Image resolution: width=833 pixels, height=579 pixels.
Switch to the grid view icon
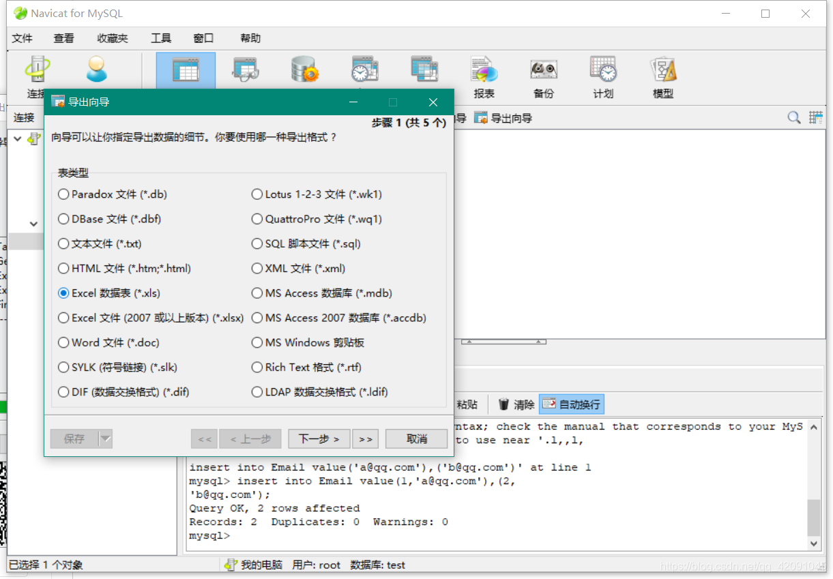tap(816, 117)
